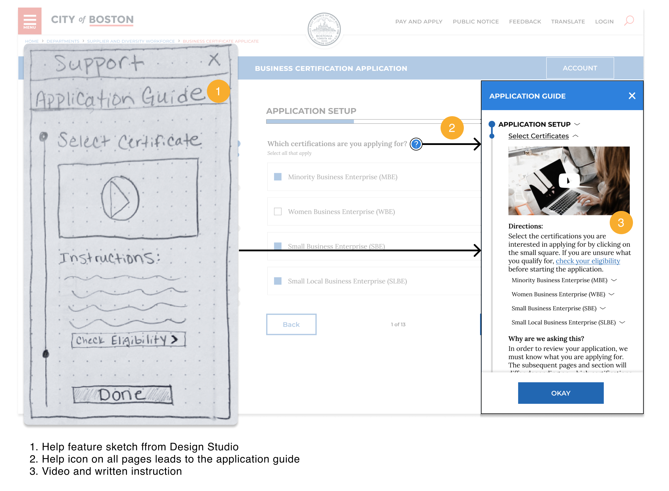
Task: Toggle Minority Business Enterprise (MBE) checkbox
Action: 278,177
